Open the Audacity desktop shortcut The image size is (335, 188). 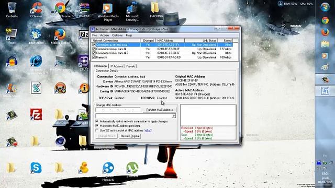tap(12, 63)
